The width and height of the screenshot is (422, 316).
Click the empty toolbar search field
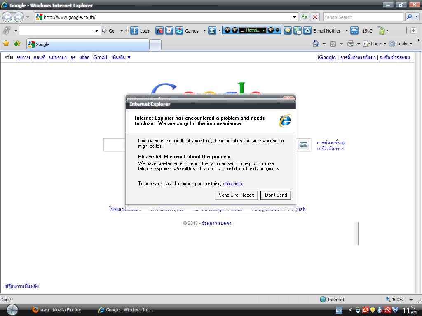click(56, 30)
